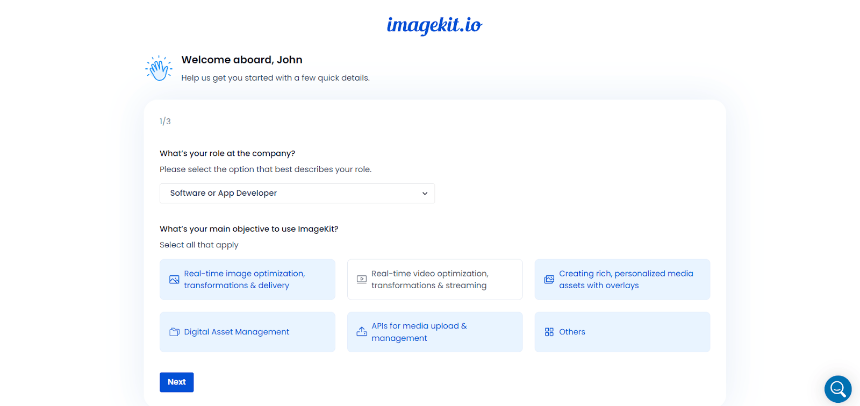Click the Welcome aboard, John heading

tap(242, 60)
